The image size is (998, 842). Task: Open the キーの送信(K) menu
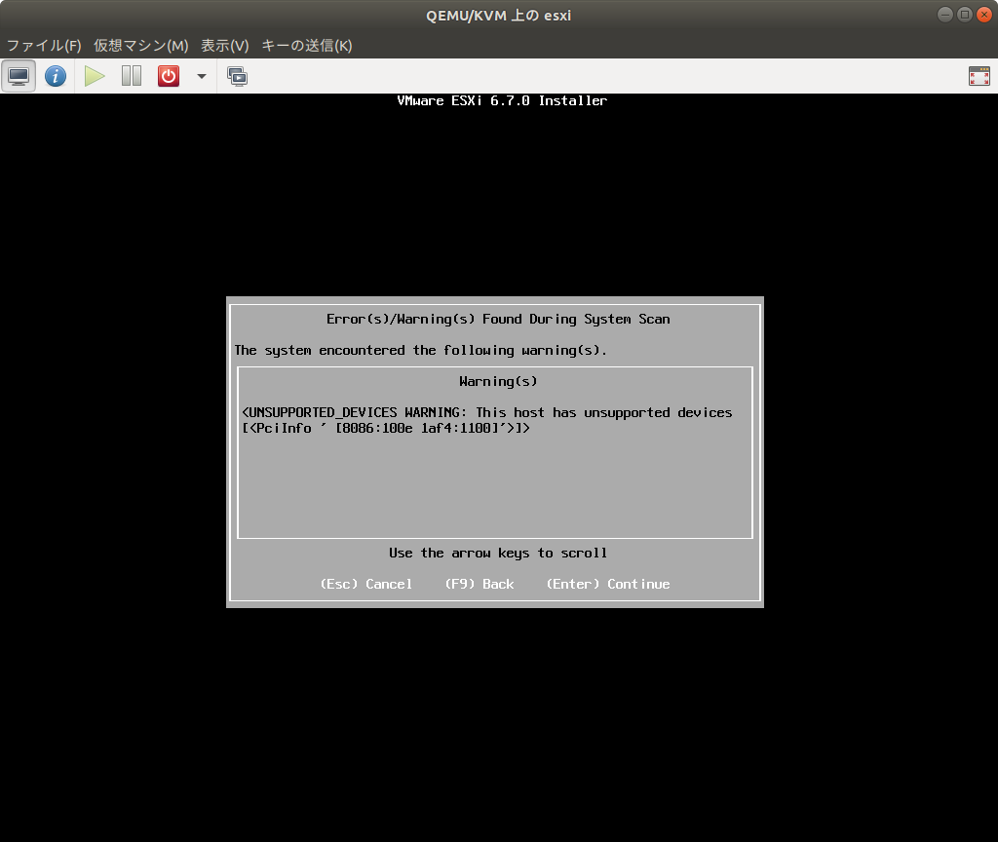click(x=307, y=45)
